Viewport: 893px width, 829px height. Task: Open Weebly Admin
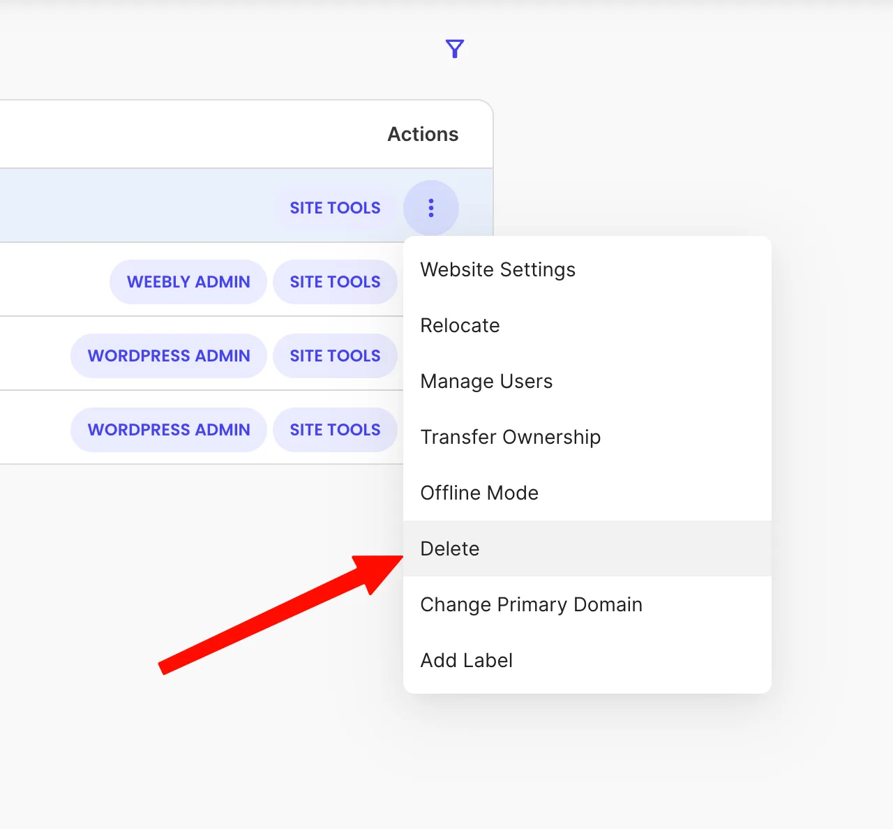pyautogui.click(x=188, y=282)
